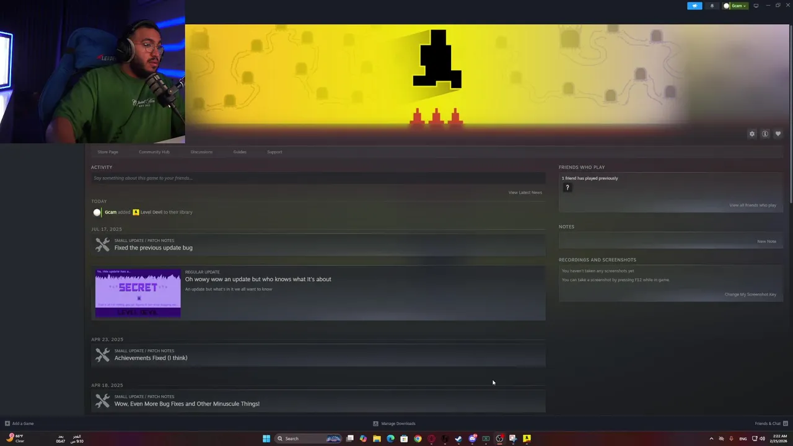Open View Latest News link
The image size is (793, 446).
click(525, 193)
